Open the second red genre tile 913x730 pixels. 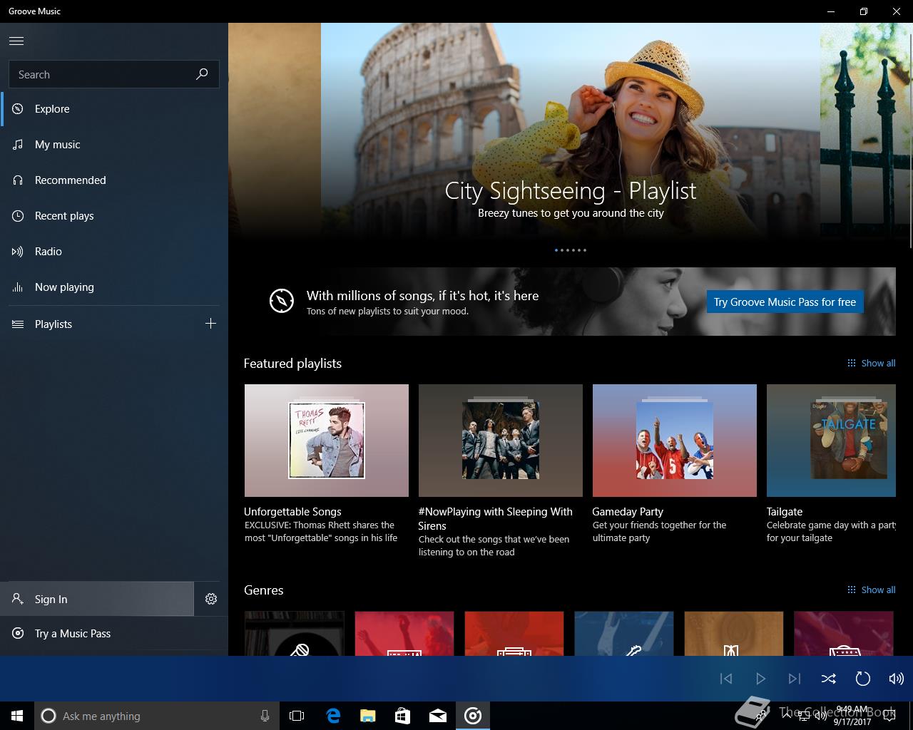coord(514,633)
